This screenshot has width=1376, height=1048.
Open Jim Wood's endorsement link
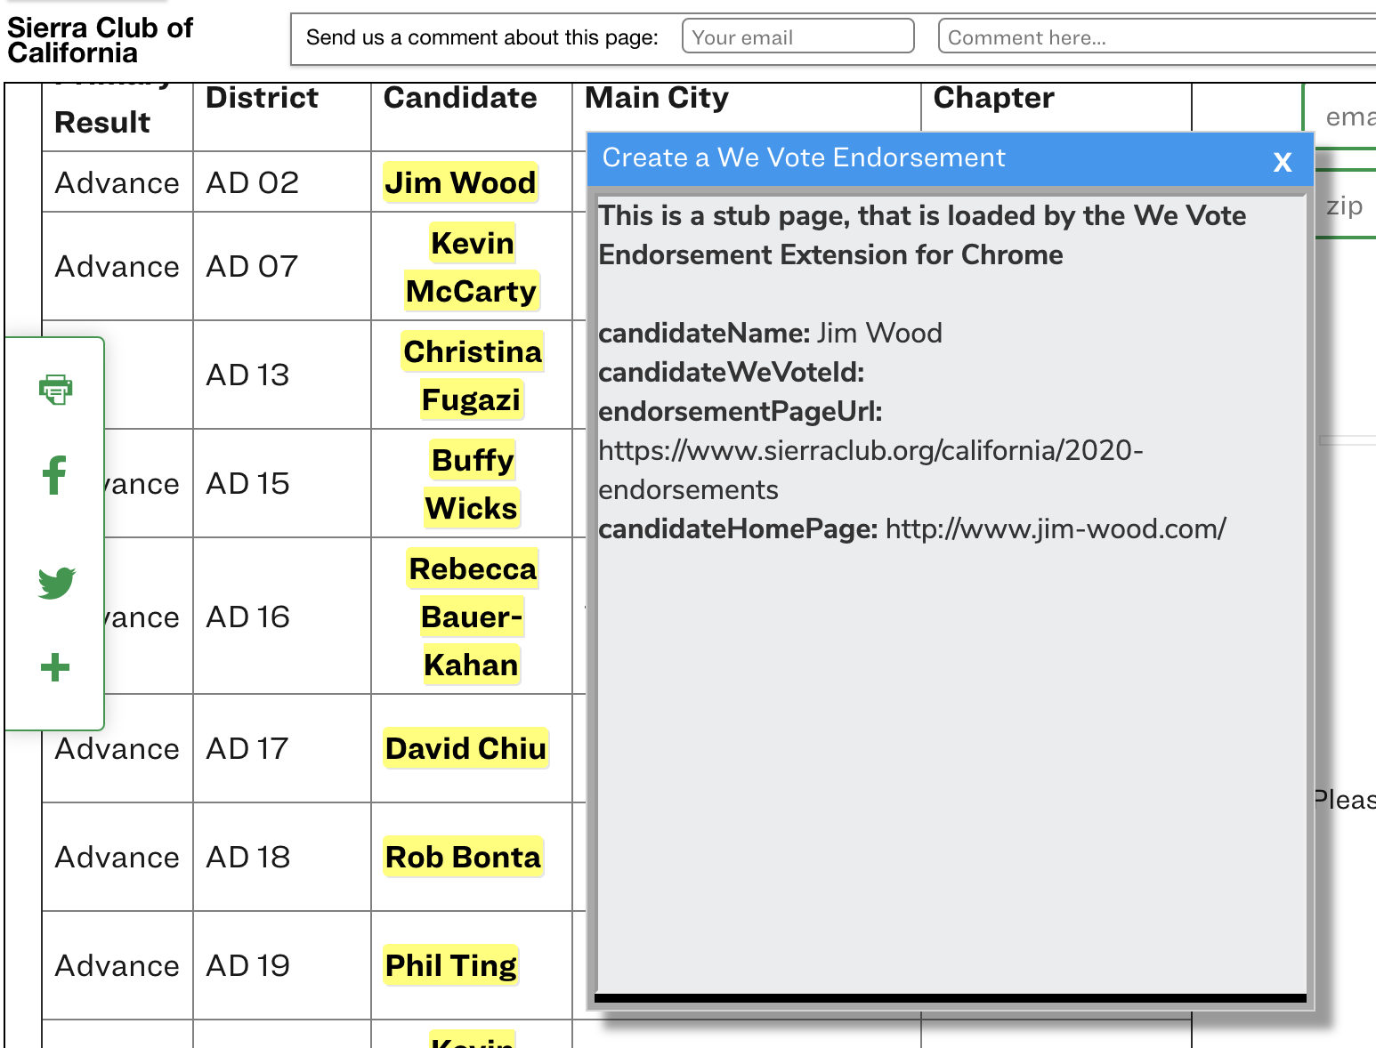click(460, 182)
